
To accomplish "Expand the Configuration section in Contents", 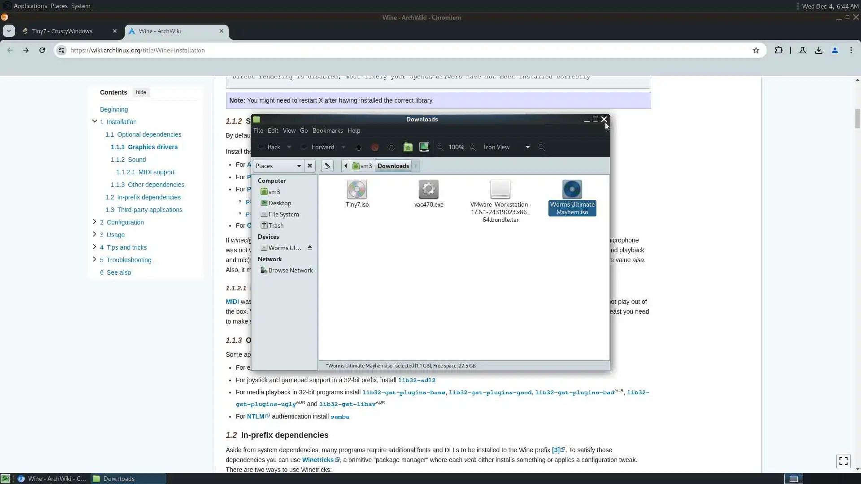I will tap(95, 222).
